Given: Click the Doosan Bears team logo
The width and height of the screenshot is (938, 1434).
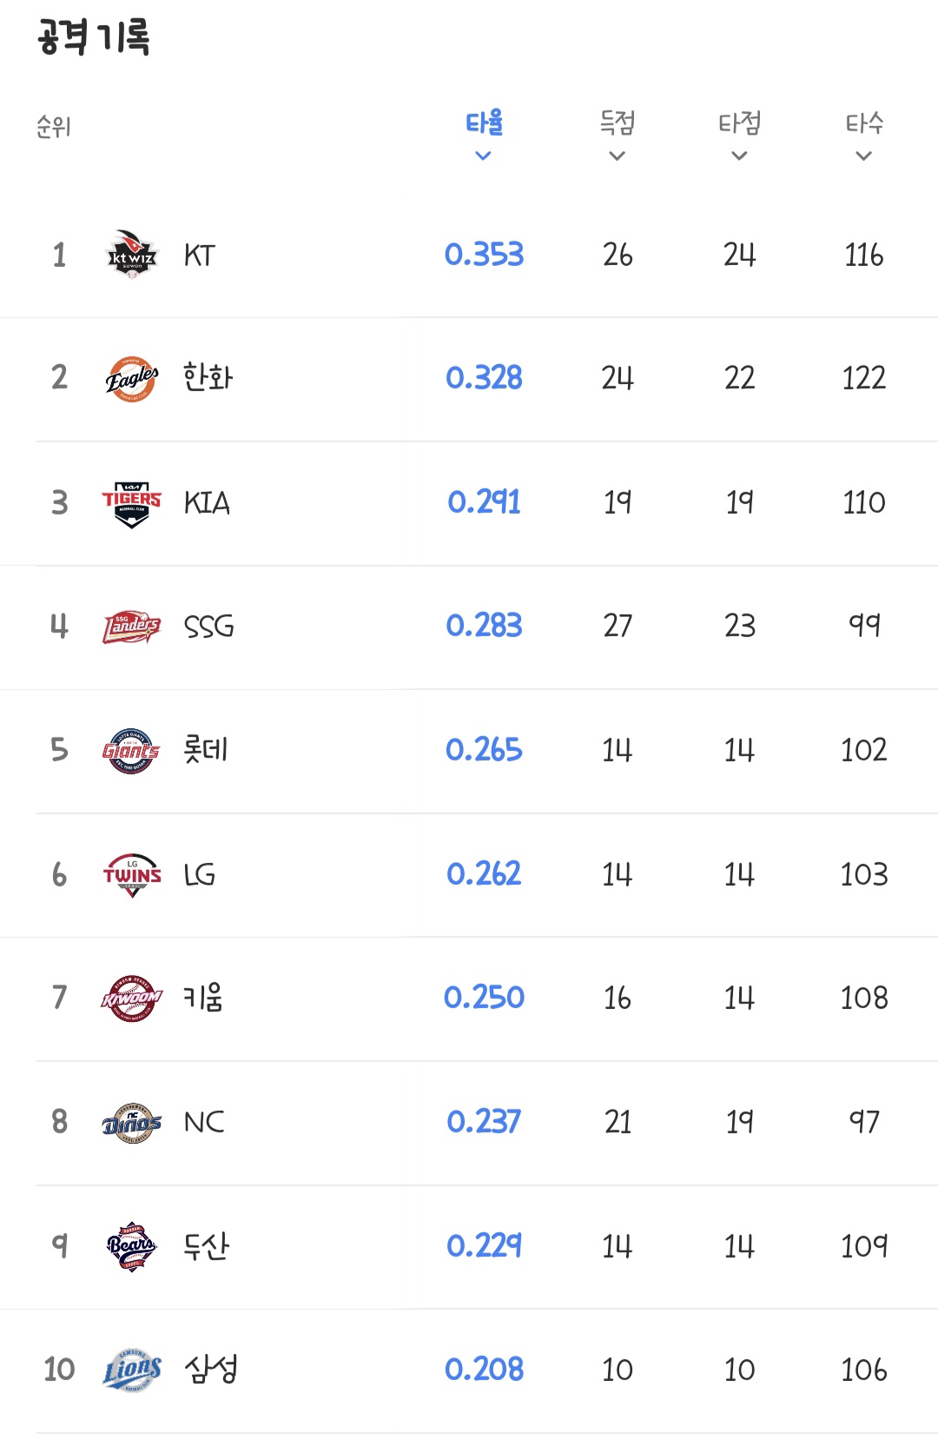Looking at the screenshot, I should coord(131,1246).
